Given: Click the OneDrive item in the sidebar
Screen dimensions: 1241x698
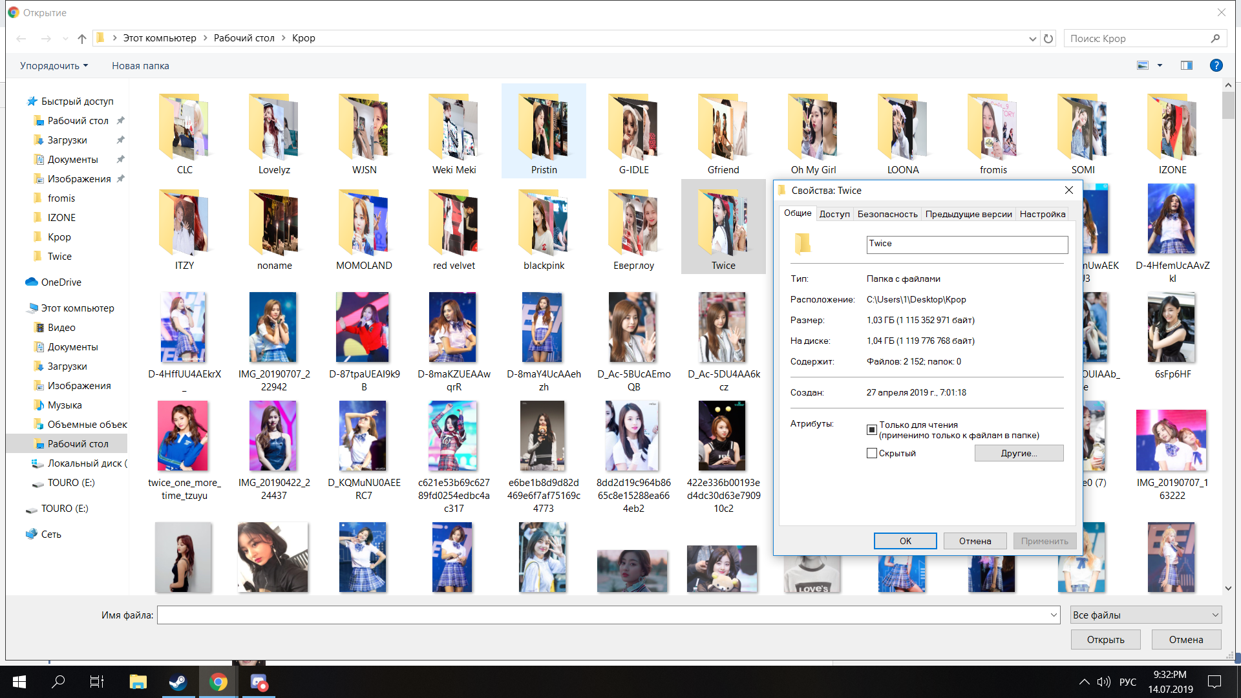Looking at the screenshot, I should coord(61,282).
